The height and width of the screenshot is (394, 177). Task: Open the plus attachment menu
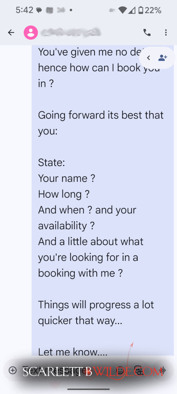[x=12, y=370]
